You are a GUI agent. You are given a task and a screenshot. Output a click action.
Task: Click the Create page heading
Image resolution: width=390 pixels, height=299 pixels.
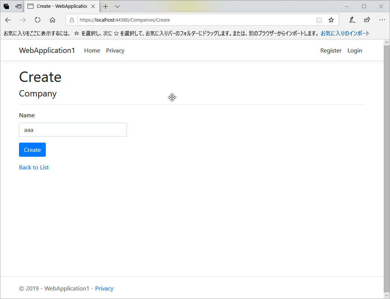tap(40, 77)
